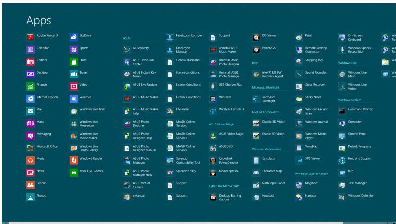Screen dimensions: 396x224
Task: Launch CyberLink PowerDirector icon
Action: (213, 160)
